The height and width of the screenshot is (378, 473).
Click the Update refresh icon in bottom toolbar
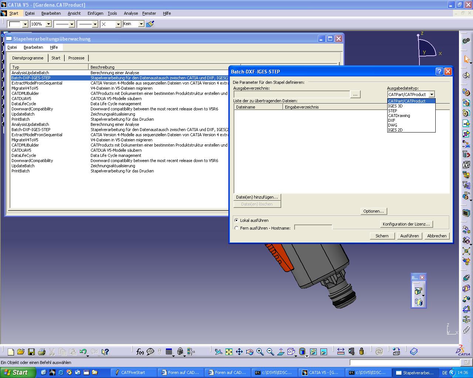point(379,352)
